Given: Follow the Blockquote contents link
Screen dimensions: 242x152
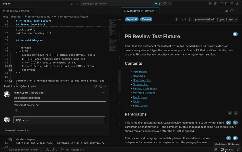Looking at the screenshot, I should pos(140,97).
